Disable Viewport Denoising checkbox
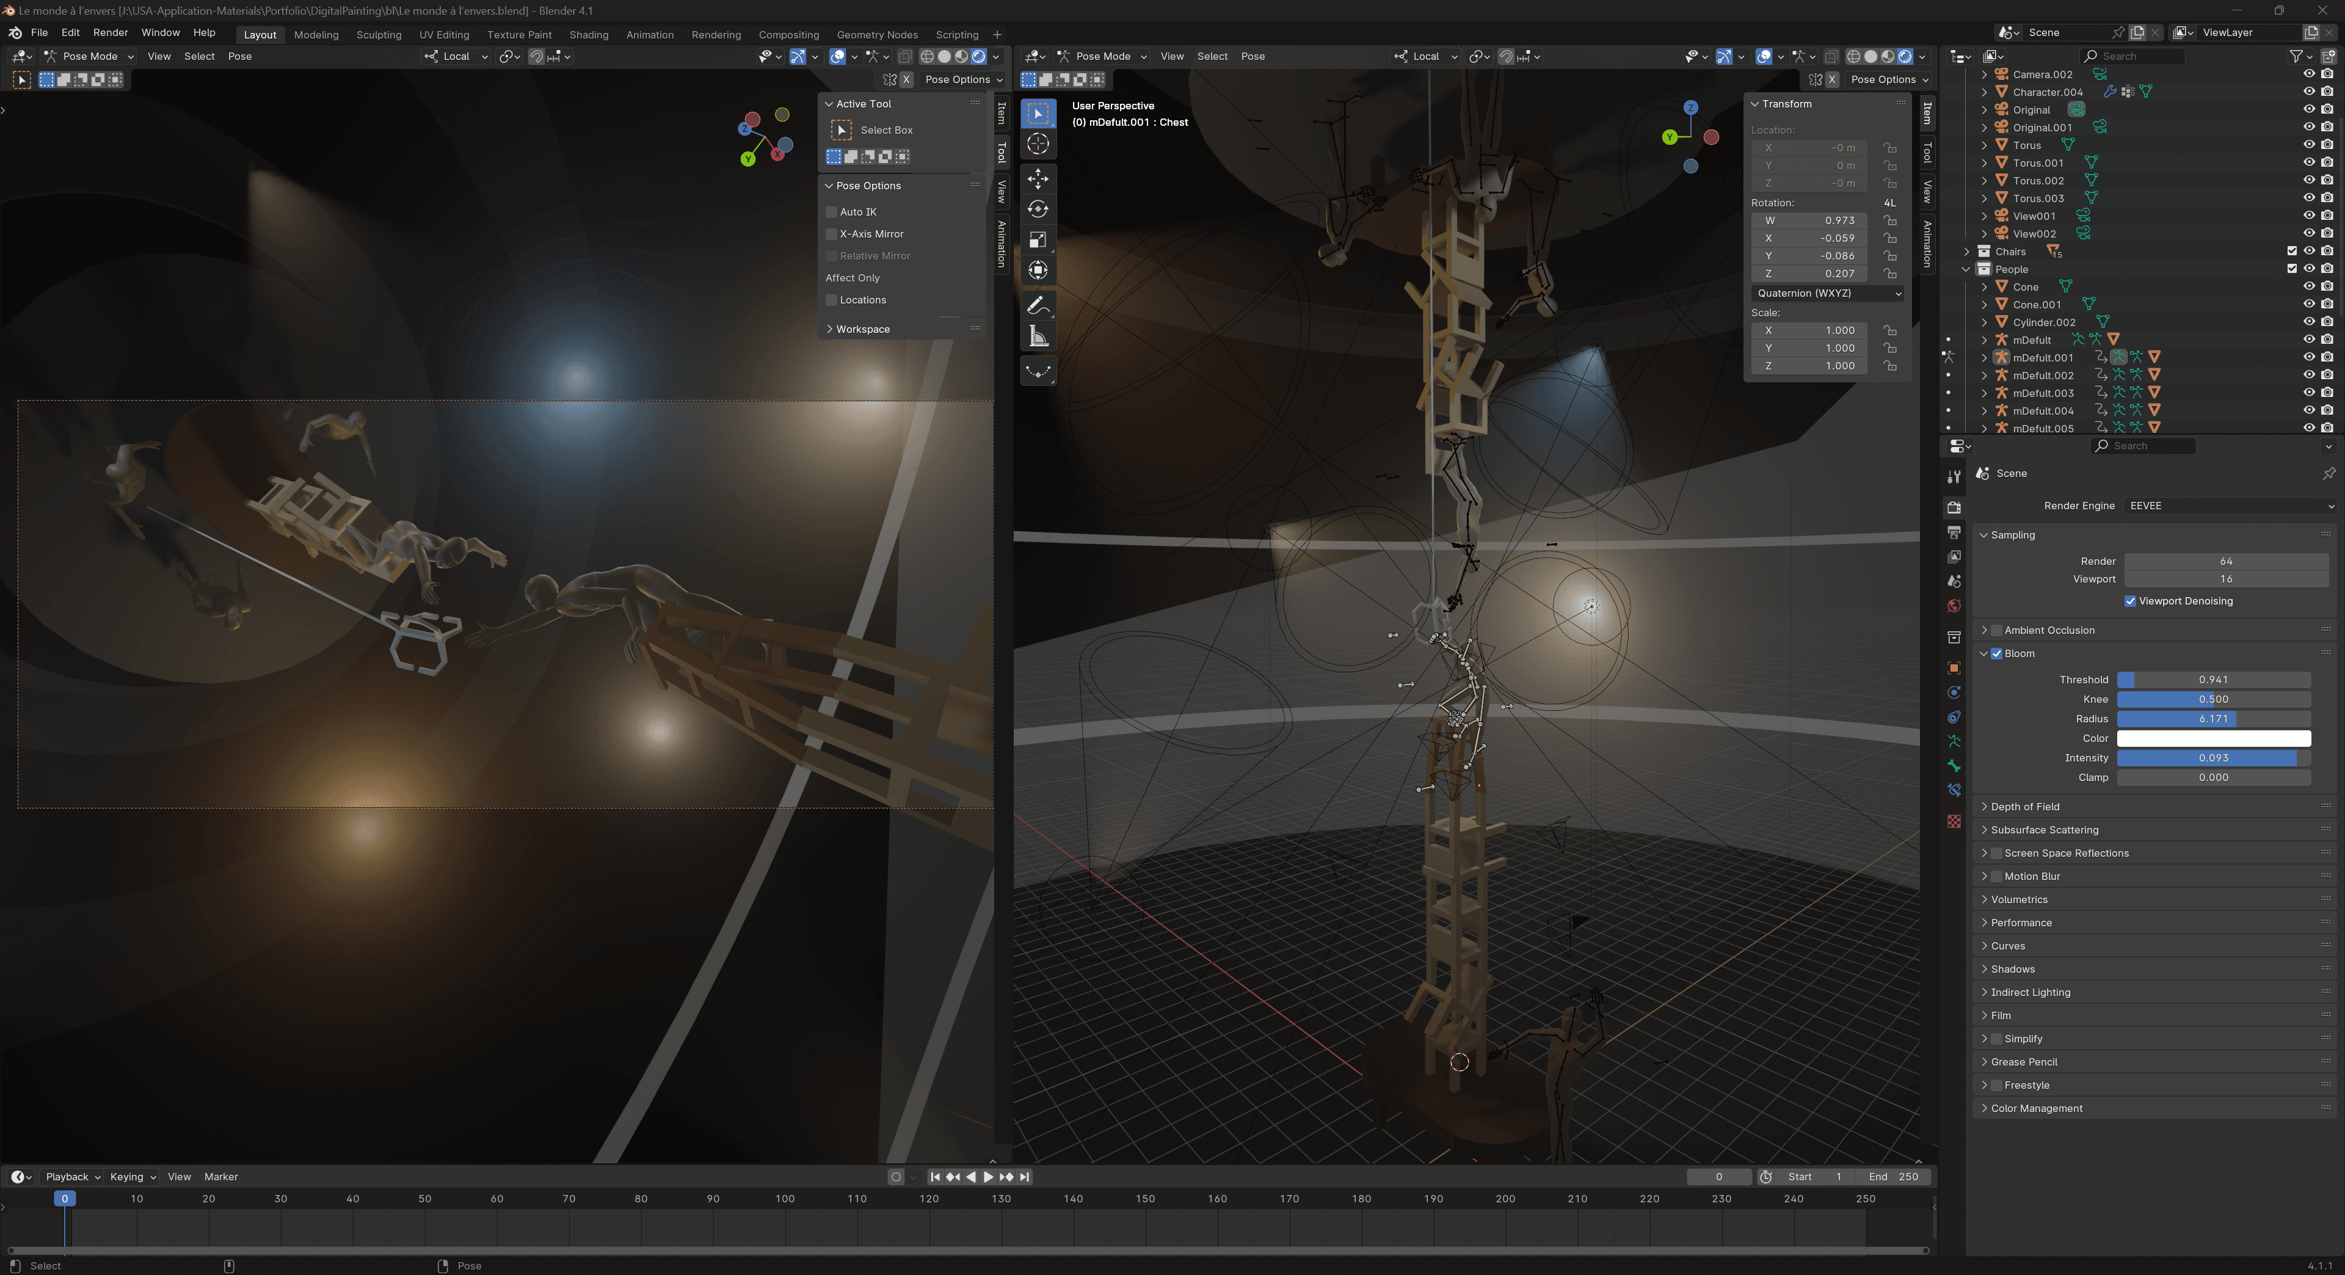Viewport: 2345px width, 1275px height. coord(2130,601)
